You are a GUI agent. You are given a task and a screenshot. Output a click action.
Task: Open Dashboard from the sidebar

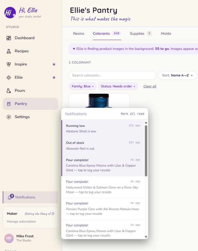pos(31,38)
